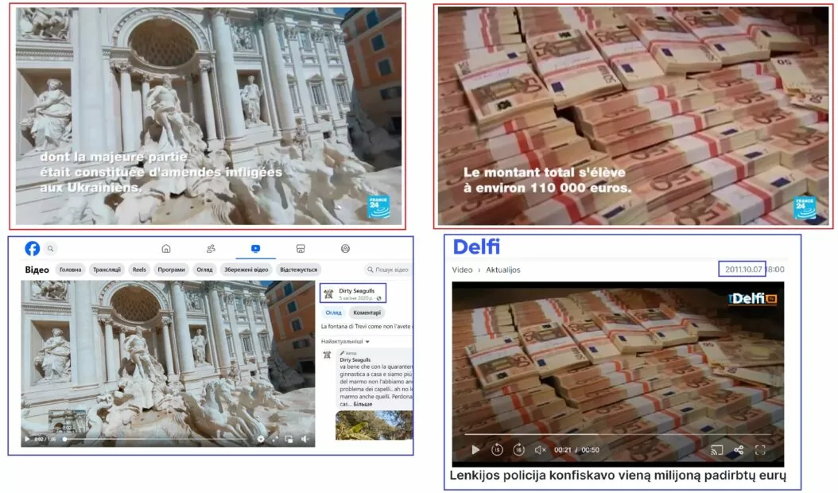Click the Facebook logo
The width and height of the screenshot is (838, 493).
(x=32, y=249)
